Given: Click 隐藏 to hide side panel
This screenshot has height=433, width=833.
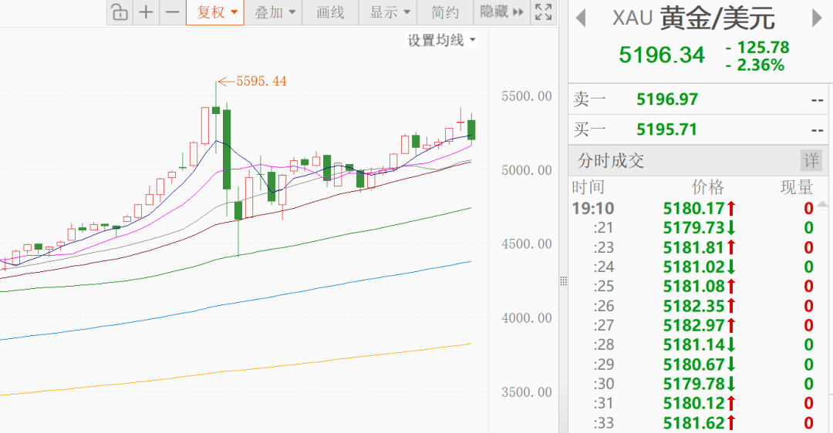Looking at the screenshot, I should pyautogui.click(x=501, y=12).
